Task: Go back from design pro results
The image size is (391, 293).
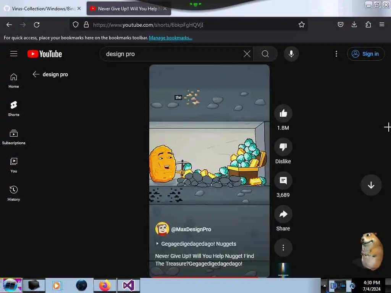Action: (x=36, y=74)
